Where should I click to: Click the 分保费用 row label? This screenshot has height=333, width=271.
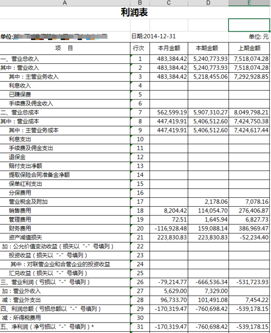(x=20, y=193)
